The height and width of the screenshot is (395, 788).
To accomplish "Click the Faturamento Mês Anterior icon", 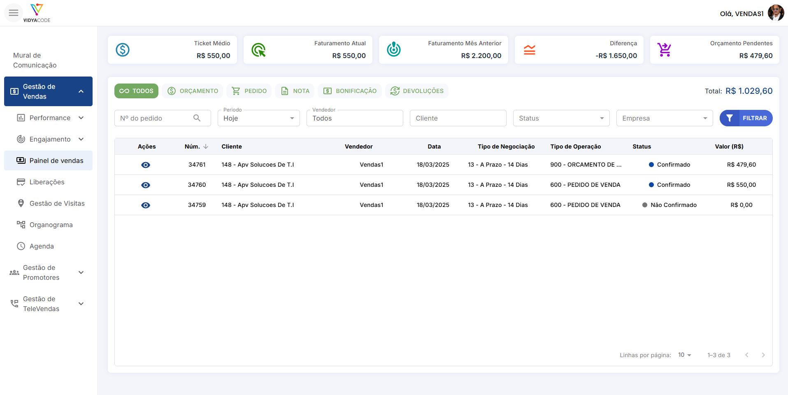I will tap(394, 49).
